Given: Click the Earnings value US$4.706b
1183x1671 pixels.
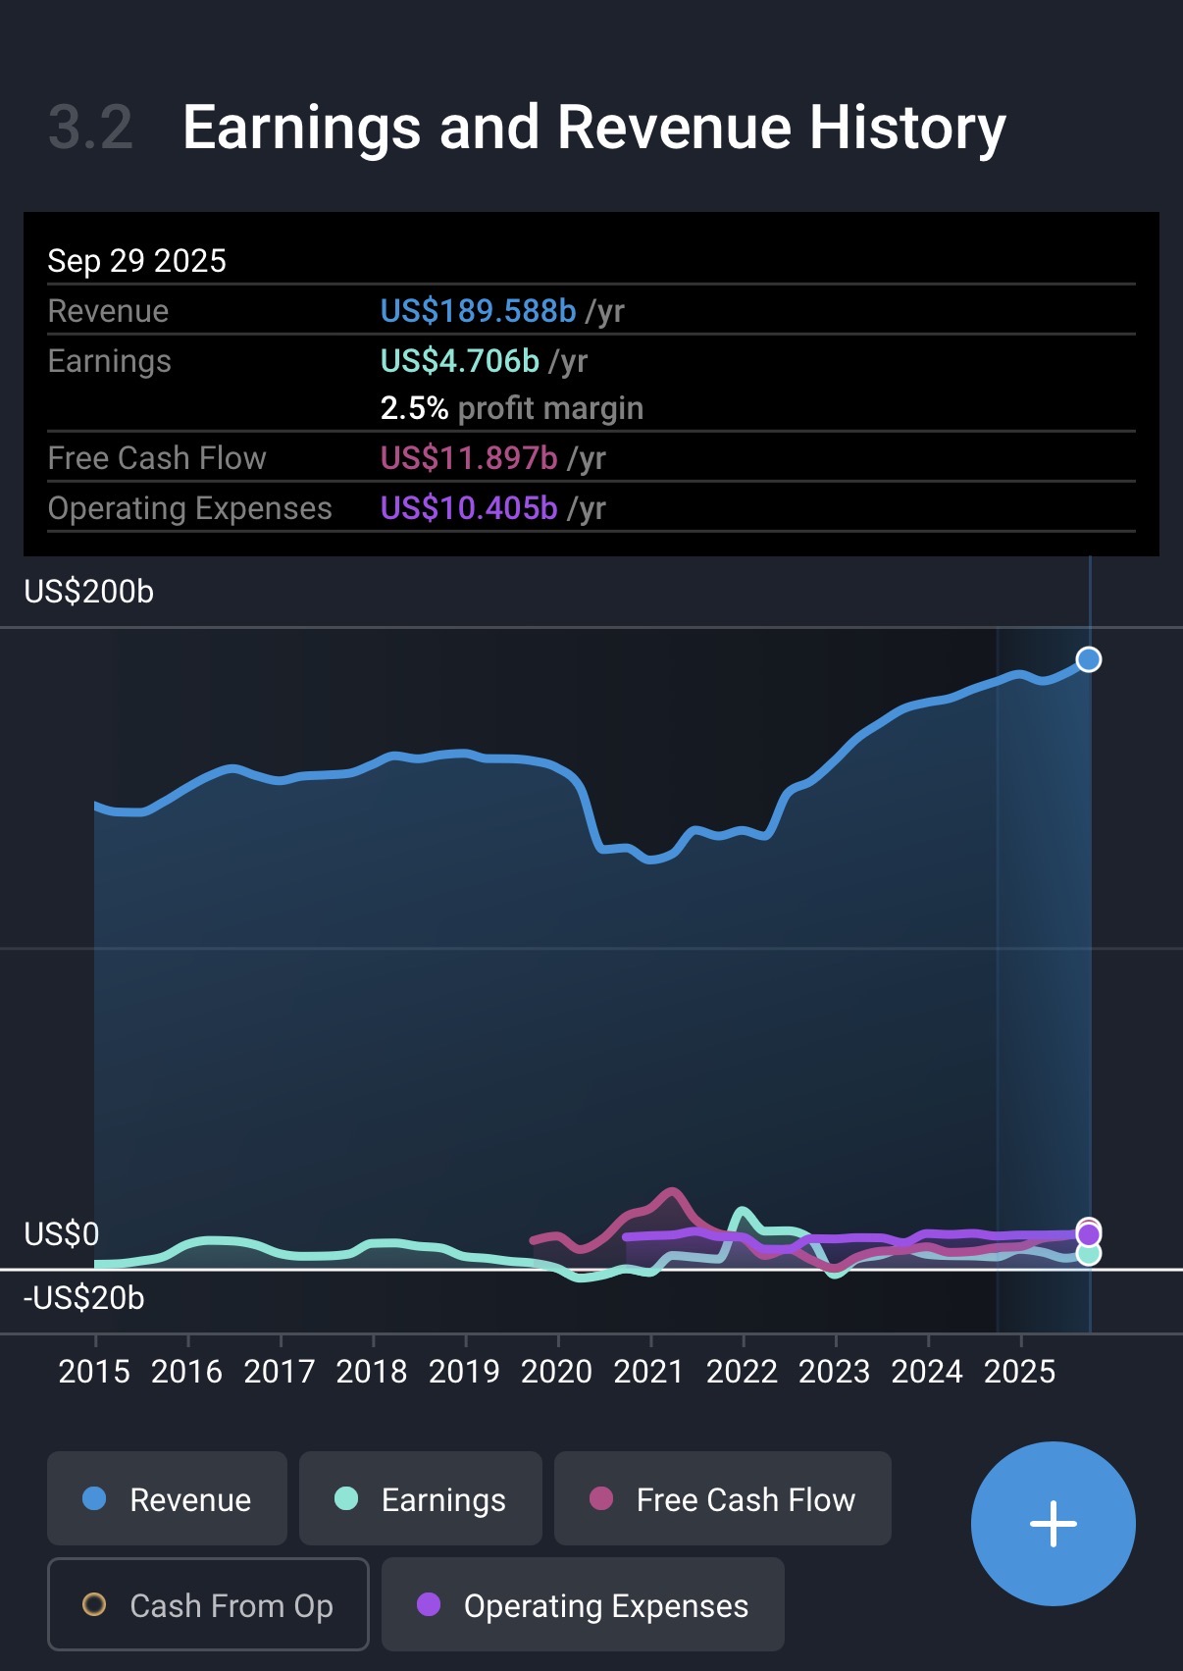Looking at the screenshot, I should coord(459,361).
